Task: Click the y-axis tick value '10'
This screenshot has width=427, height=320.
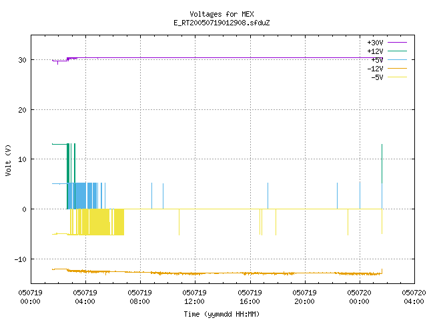Action: (22, 159)
